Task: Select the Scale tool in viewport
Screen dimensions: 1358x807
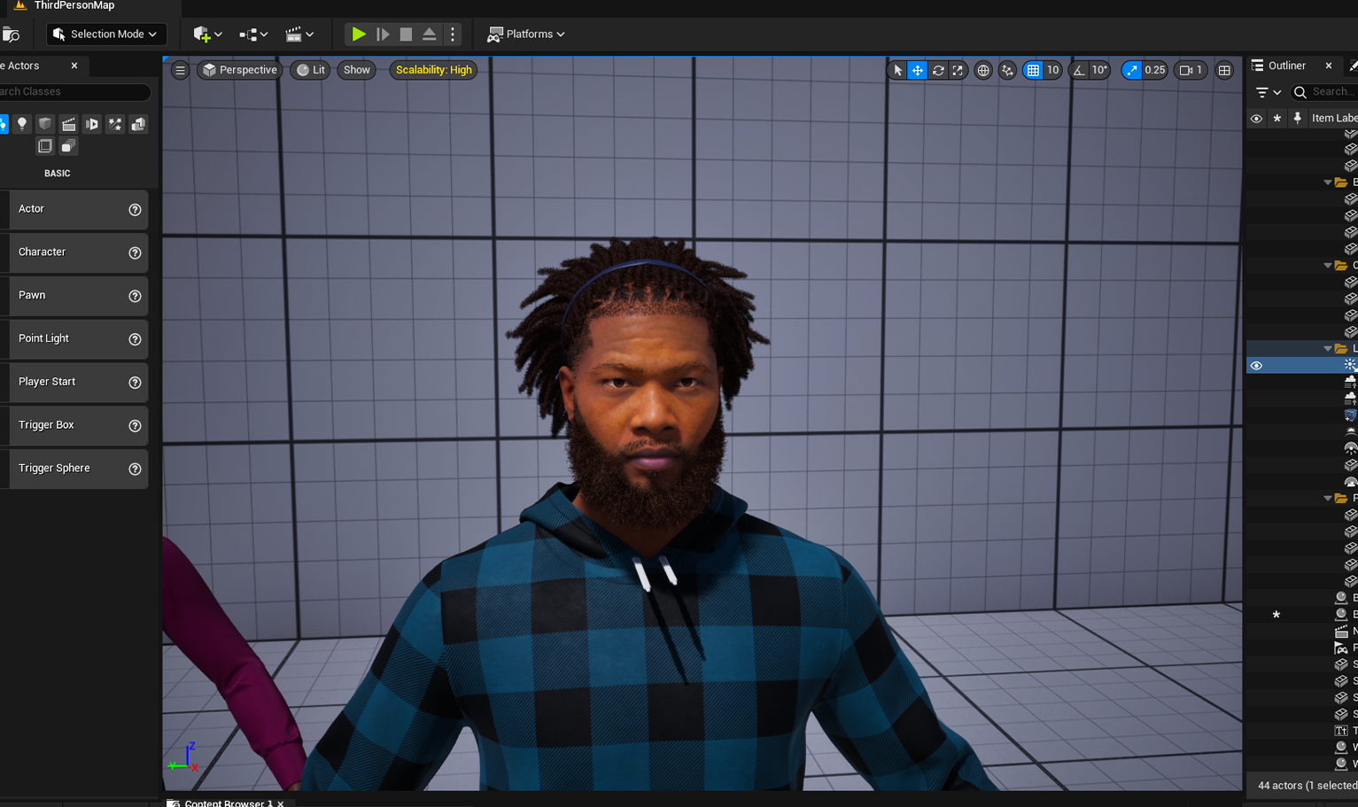Action: (958, 70)
